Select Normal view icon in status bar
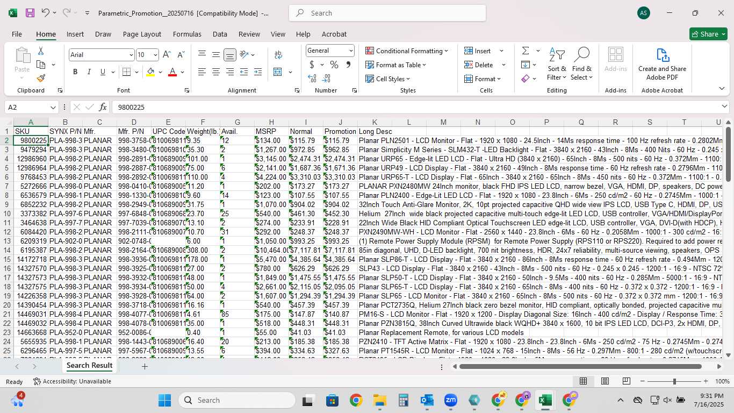This screenshot has width=734, height=413. [583, 381]
